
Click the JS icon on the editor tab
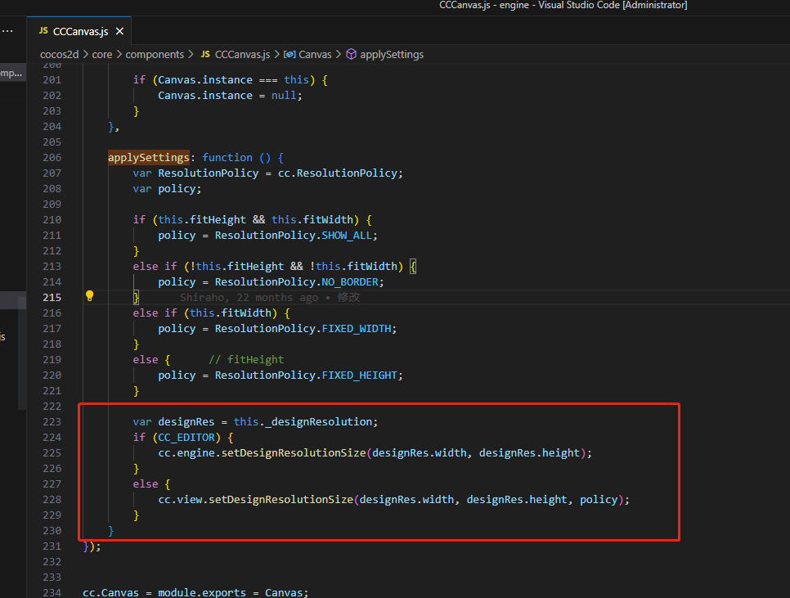(44, 31)
